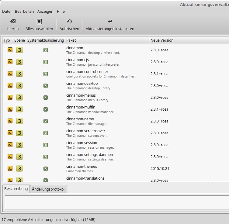The width and height of the screenshot is (229, 224).
Task: Open the Anzeigen menu
Action: click(45, 11)
